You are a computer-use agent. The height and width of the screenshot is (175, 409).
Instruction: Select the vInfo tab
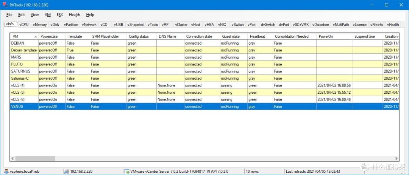(x=11, y=24)
